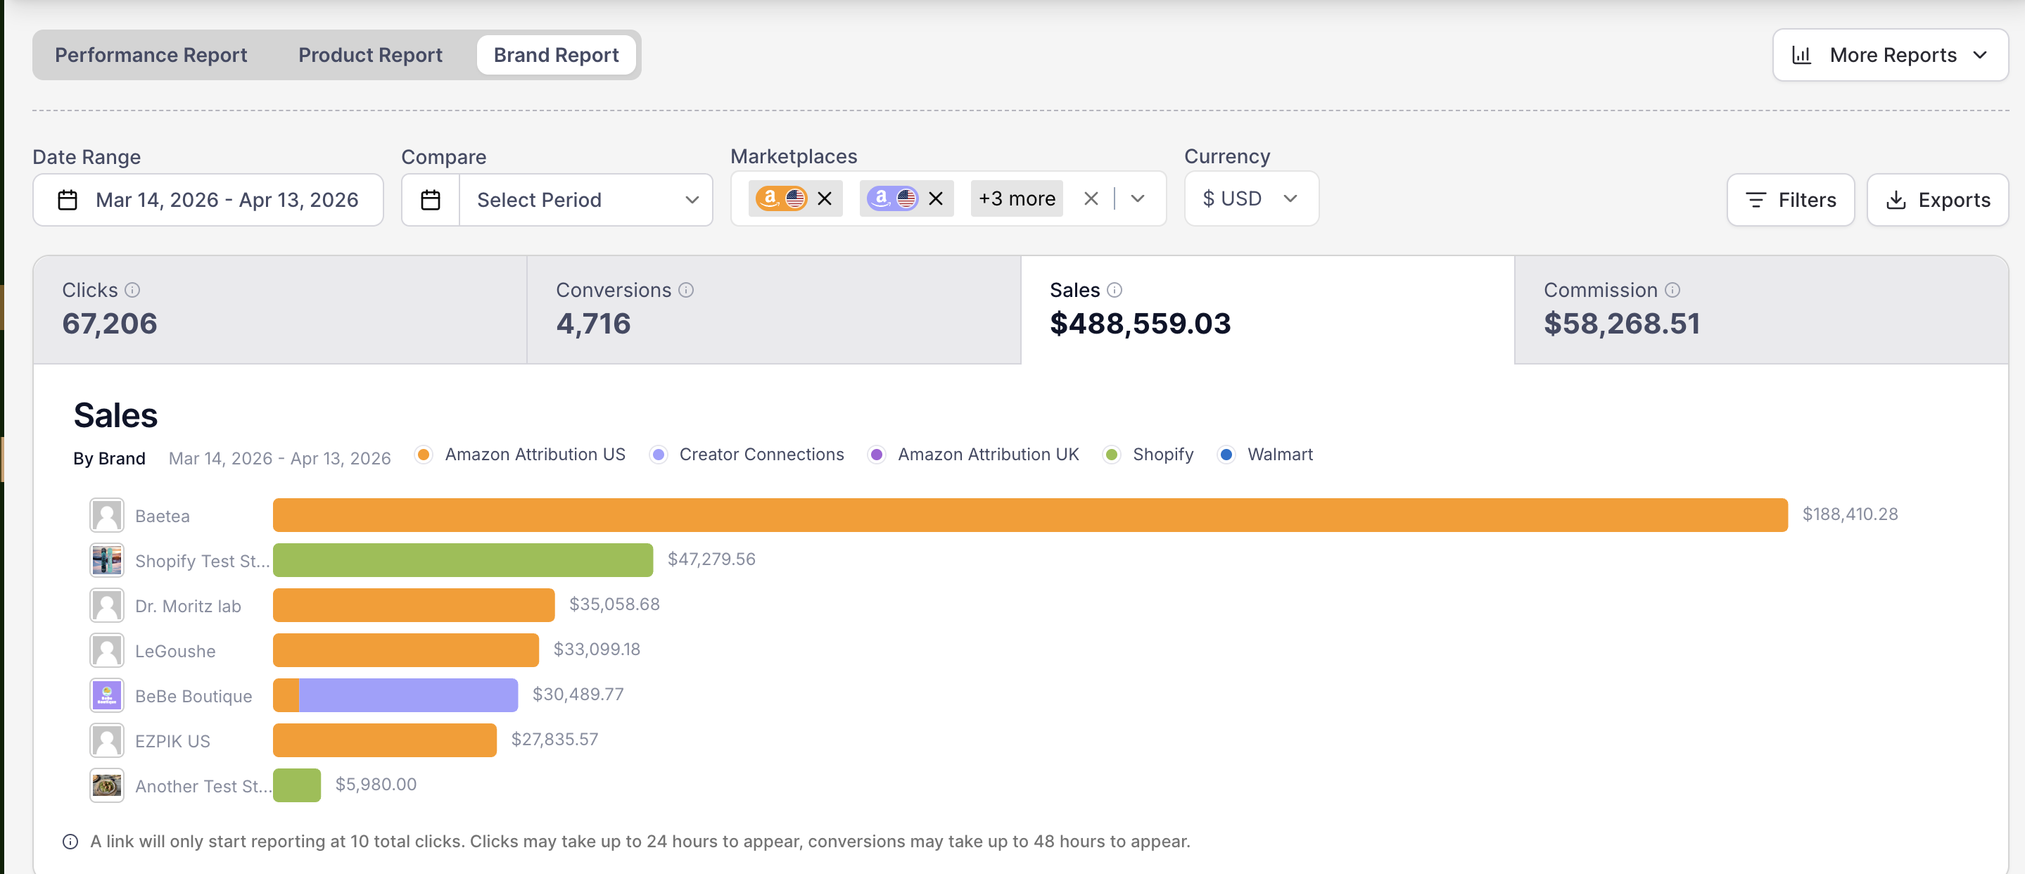2025x874 pixels.
Task: Expand the +3 more marketplaces chip
Action: [1015, 198]
